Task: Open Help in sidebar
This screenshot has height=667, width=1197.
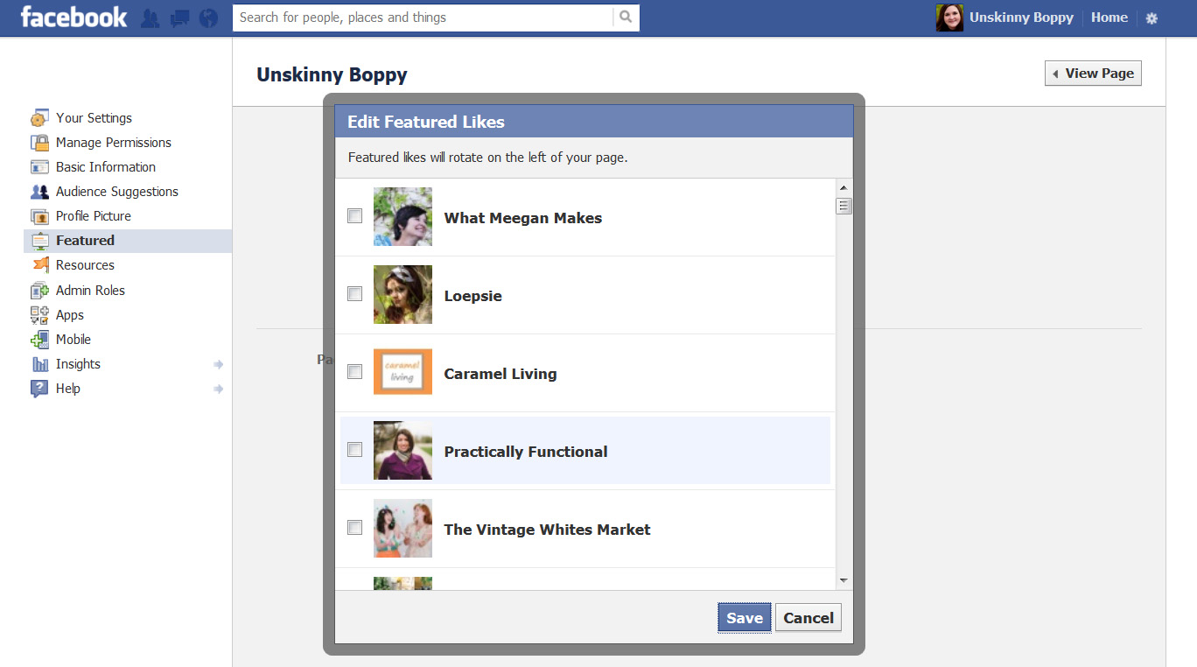Action: point(68,389)
